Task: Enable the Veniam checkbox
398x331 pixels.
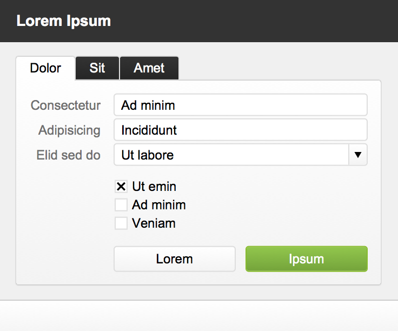Action: point(121,223)
